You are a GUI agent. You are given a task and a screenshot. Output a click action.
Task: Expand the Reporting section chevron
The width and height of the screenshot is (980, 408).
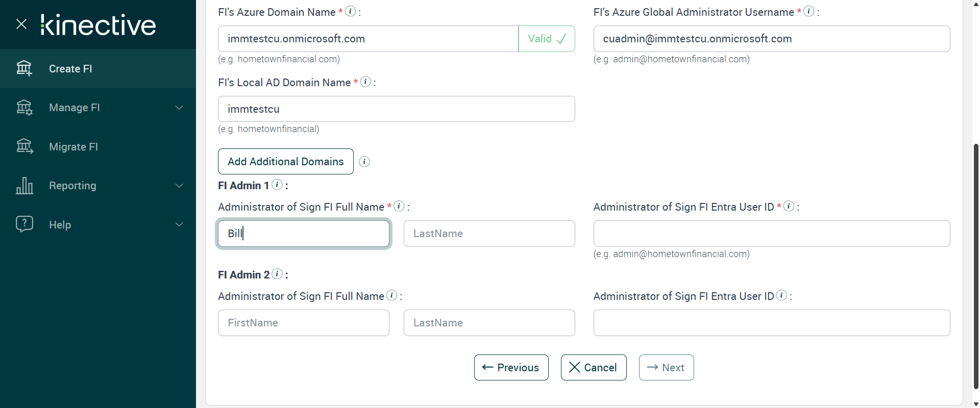[x=179, y=186]
